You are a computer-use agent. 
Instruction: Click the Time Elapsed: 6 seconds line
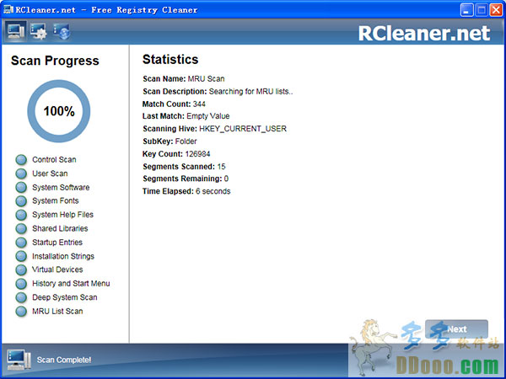pyautogui.click(x=186, y=191)
